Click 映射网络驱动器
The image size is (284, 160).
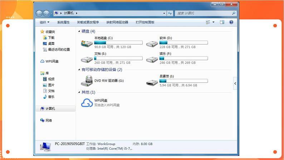point(117,22)
